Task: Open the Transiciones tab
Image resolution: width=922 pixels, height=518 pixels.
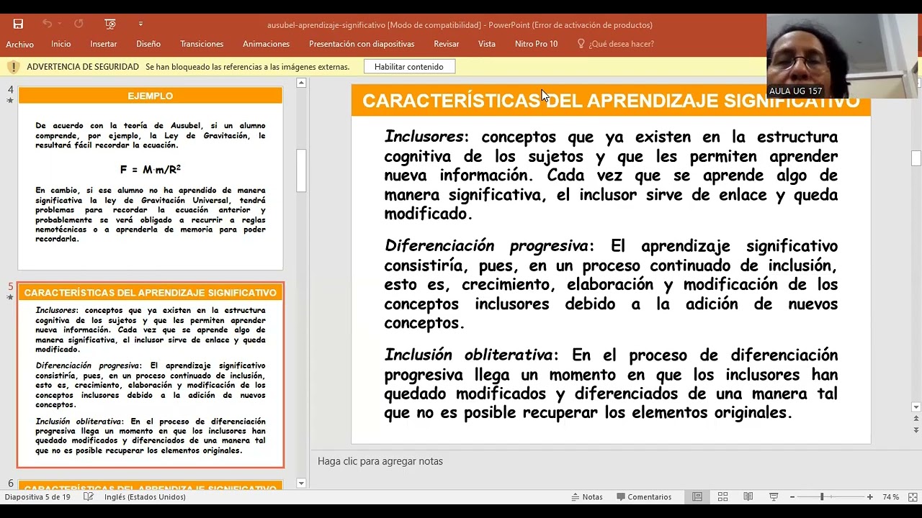Action: click(x=202, y=44)
